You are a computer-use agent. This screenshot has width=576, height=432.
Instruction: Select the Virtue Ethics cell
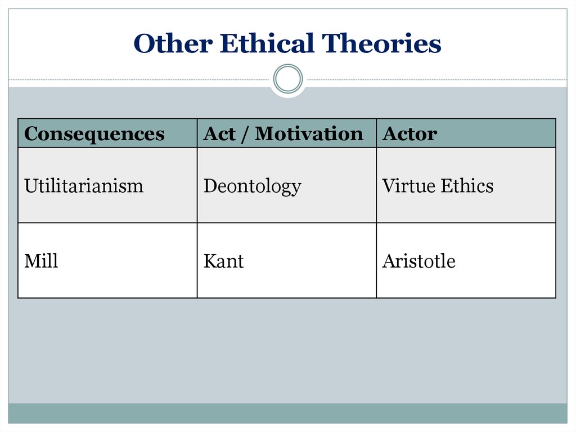pos(466,185)
